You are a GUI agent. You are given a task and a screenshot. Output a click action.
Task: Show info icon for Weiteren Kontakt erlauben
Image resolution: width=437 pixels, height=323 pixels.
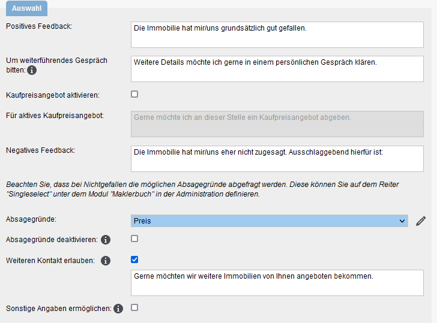click(x=106, y=261)
